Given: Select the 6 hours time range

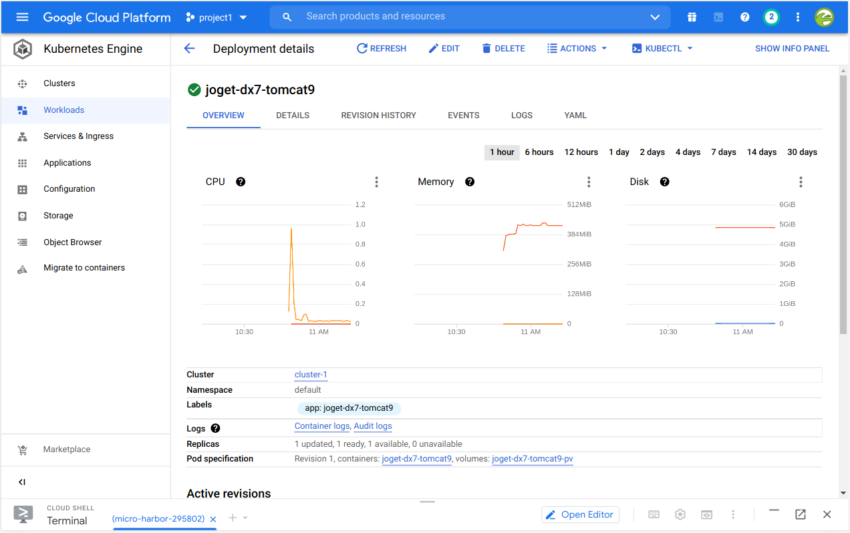Looking at the screenshot, I should click(539, 152).
